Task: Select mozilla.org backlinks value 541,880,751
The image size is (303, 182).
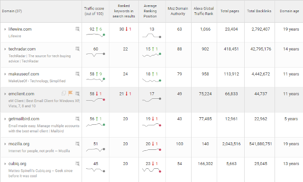Action: (x=261, y=144)
